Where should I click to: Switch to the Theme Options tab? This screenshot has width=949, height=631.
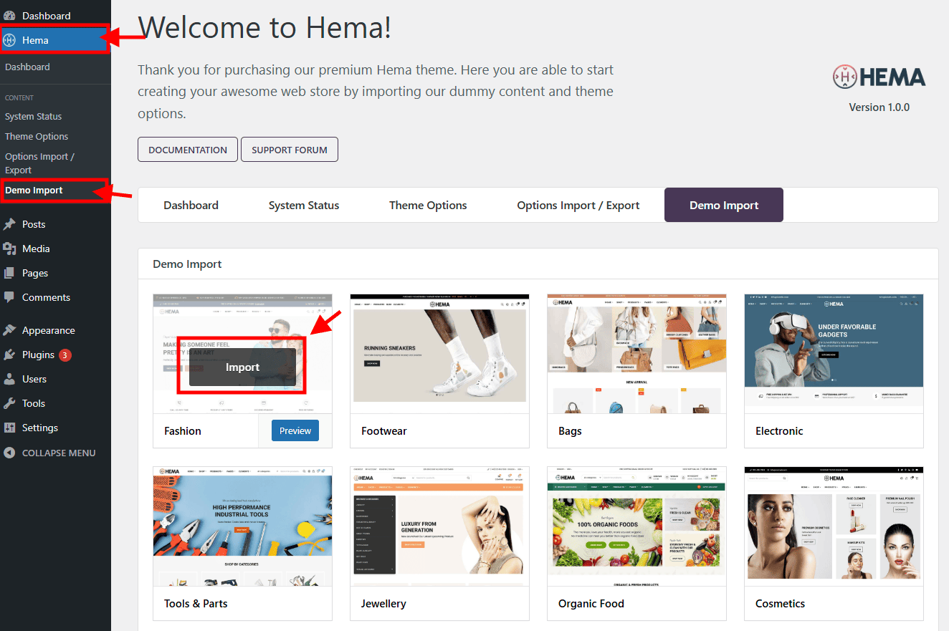click(428, 205)
